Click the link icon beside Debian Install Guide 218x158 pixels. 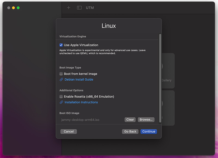(62, 79)
